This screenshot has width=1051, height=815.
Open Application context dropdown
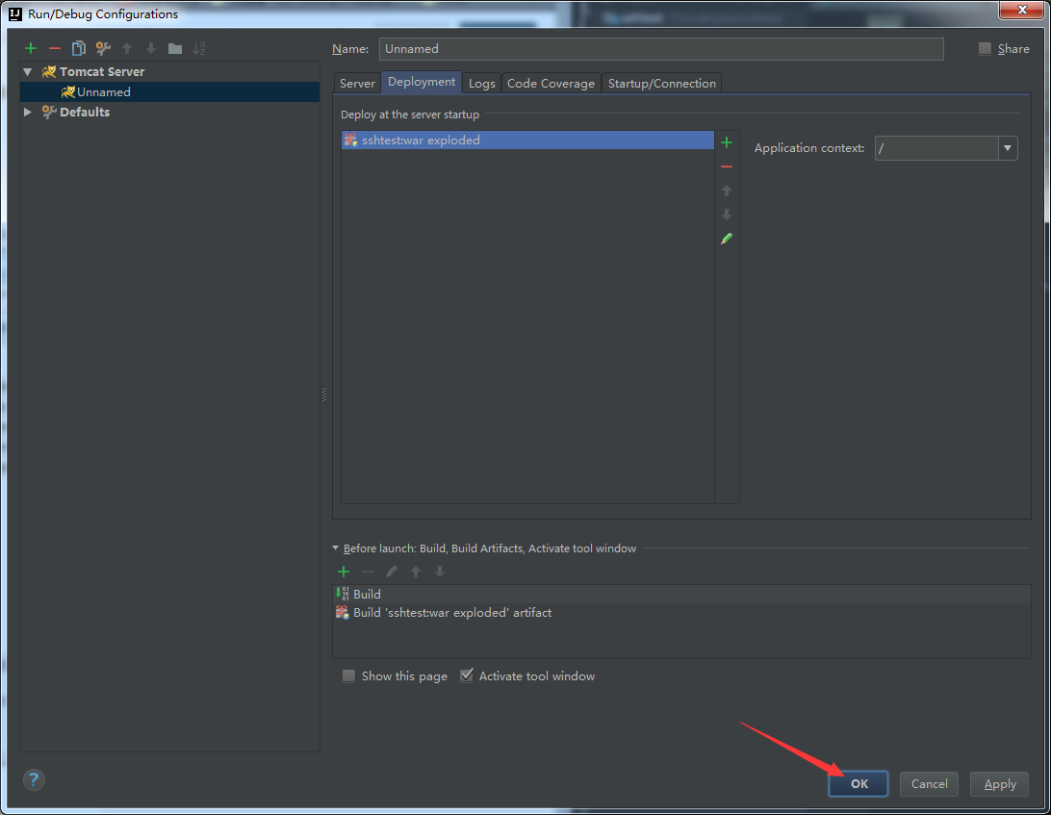tap(1008, 148)
